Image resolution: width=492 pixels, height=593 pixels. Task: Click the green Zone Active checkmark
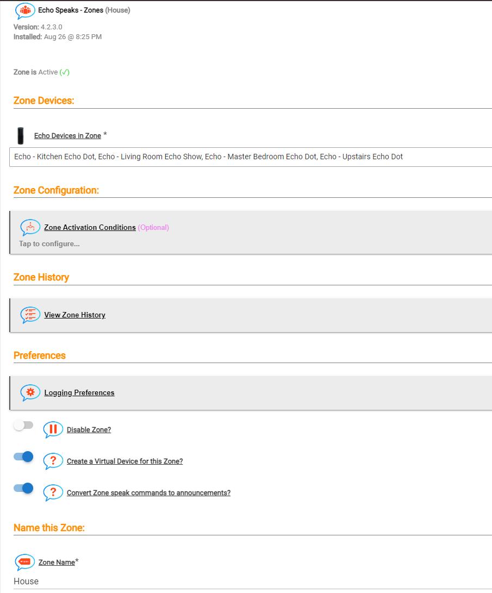coord(65,72)
